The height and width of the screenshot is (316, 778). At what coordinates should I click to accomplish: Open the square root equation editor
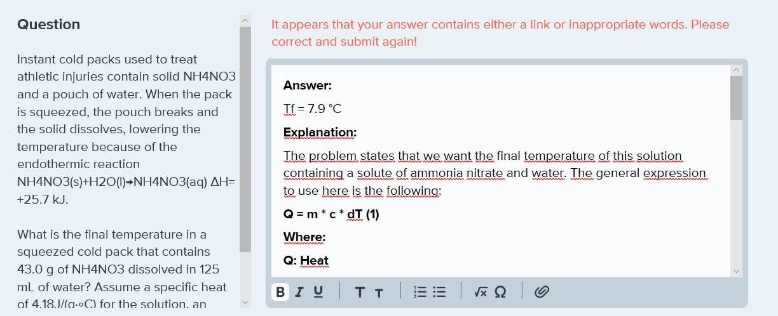pyautogui.click(x=481, y=292)
